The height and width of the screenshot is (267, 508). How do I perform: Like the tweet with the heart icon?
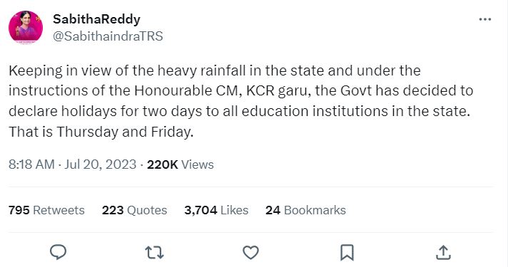click(x=250, y=253)
